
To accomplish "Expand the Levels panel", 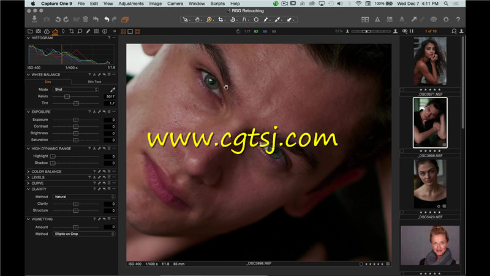I will [28, 177].
